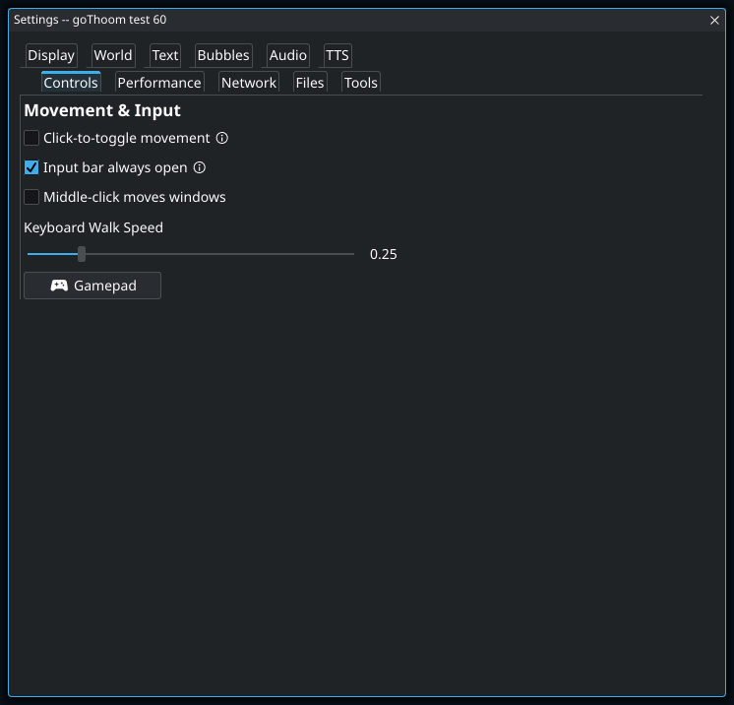Show info for Click-to-toggle movement
Image resolution: width=734 pixels, height=705 pixels.
(222, 138)
